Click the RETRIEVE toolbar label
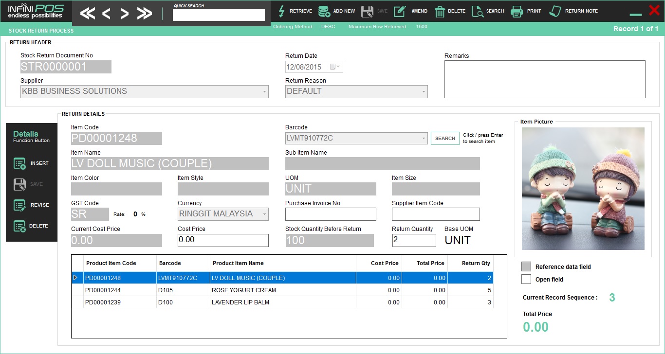 pos(301,11)
